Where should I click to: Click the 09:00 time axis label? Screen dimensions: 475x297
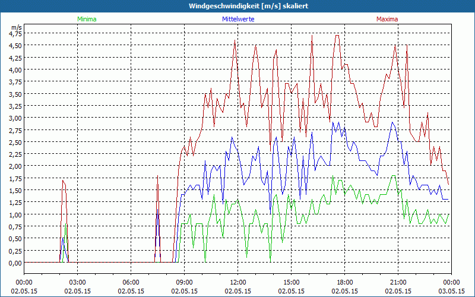point(184,283)
